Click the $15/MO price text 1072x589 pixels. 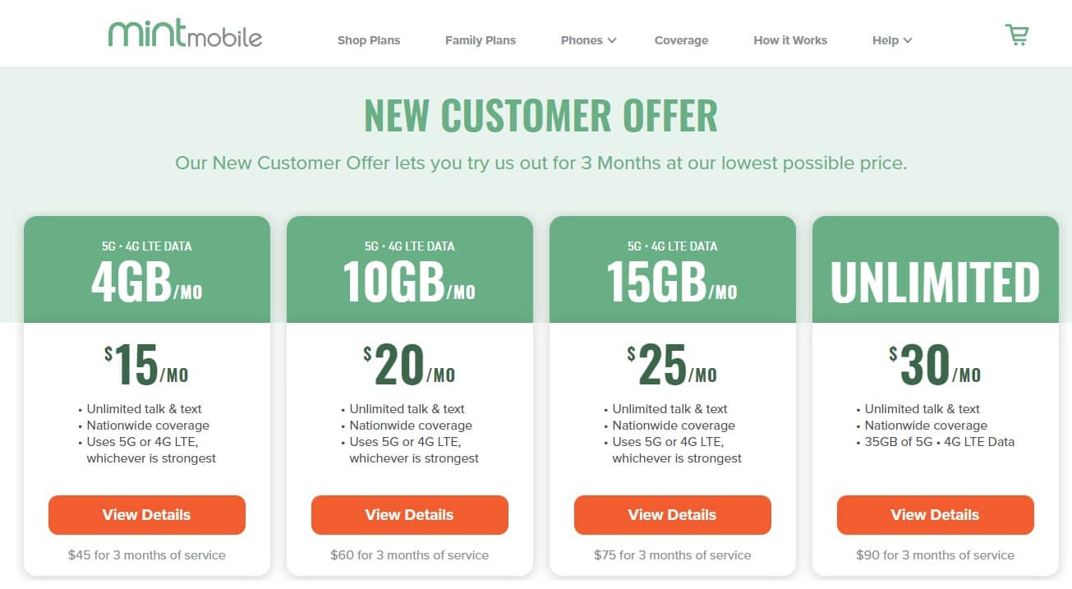[147, 366]
